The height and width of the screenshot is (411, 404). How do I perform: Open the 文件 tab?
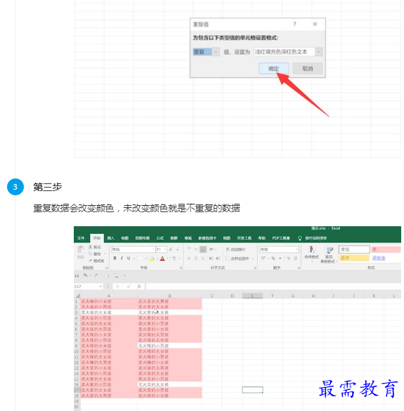point(81,238)
